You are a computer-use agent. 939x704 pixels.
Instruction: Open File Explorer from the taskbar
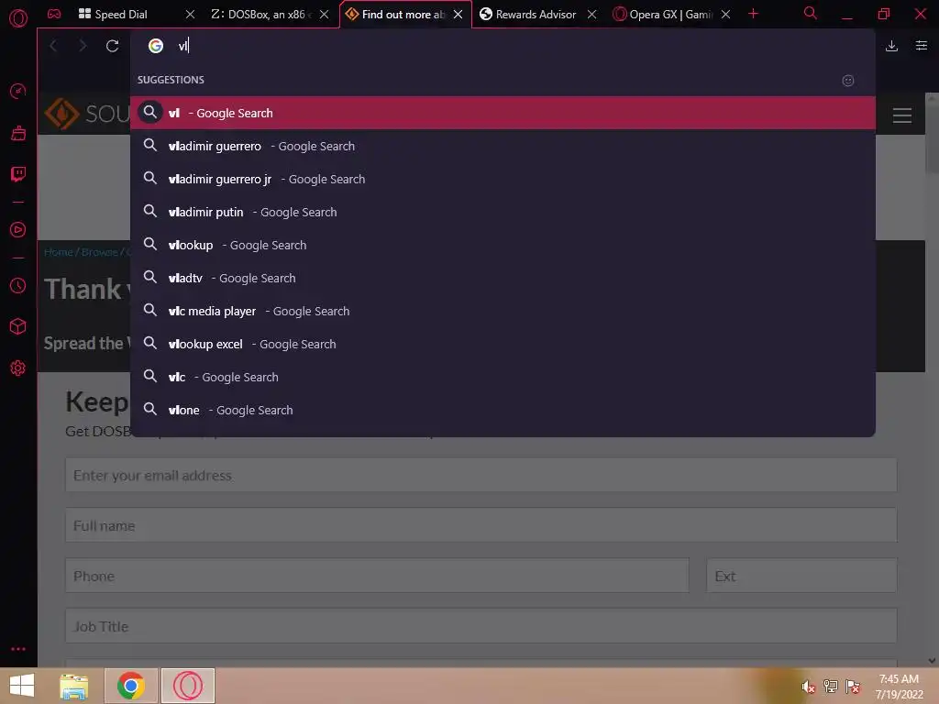pos(73,686)
